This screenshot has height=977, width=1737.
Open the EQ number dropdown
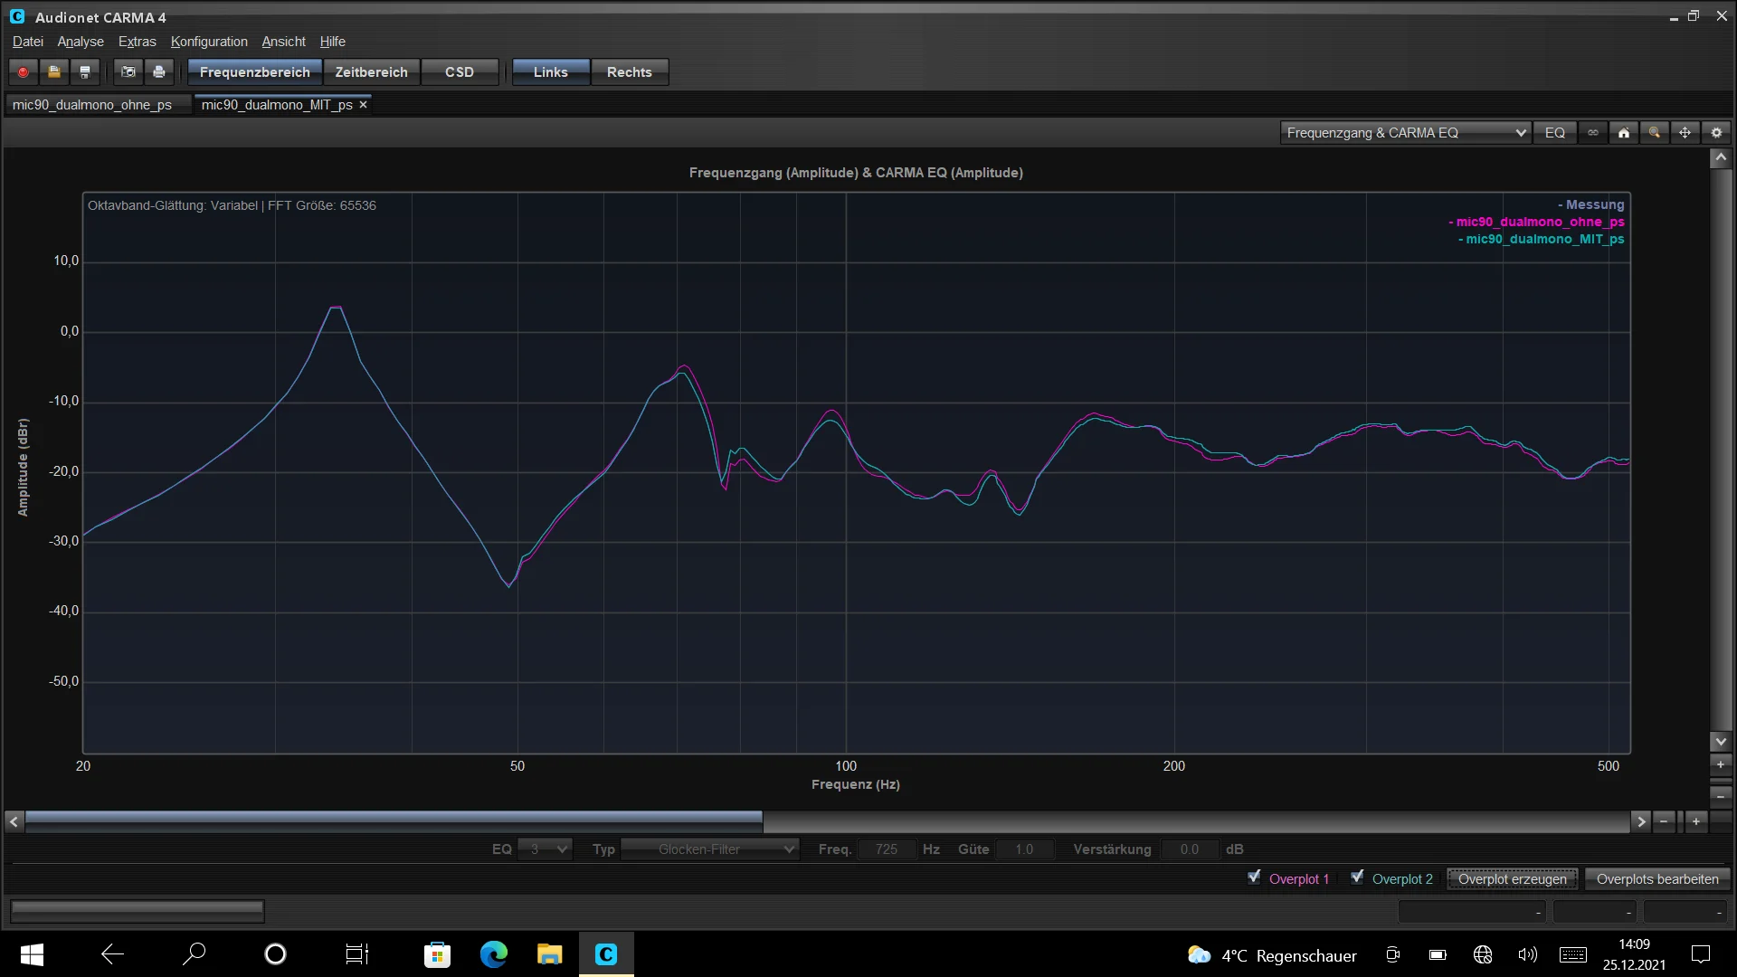[x=545, y=849]
